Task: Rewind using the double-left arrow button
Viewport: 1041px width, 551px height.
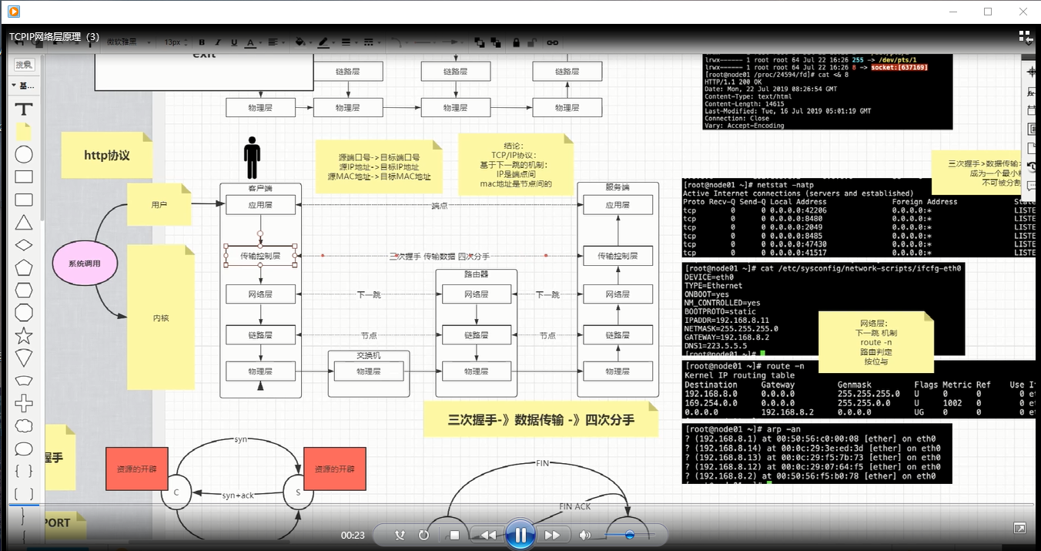Action: [x=488, y=535]
